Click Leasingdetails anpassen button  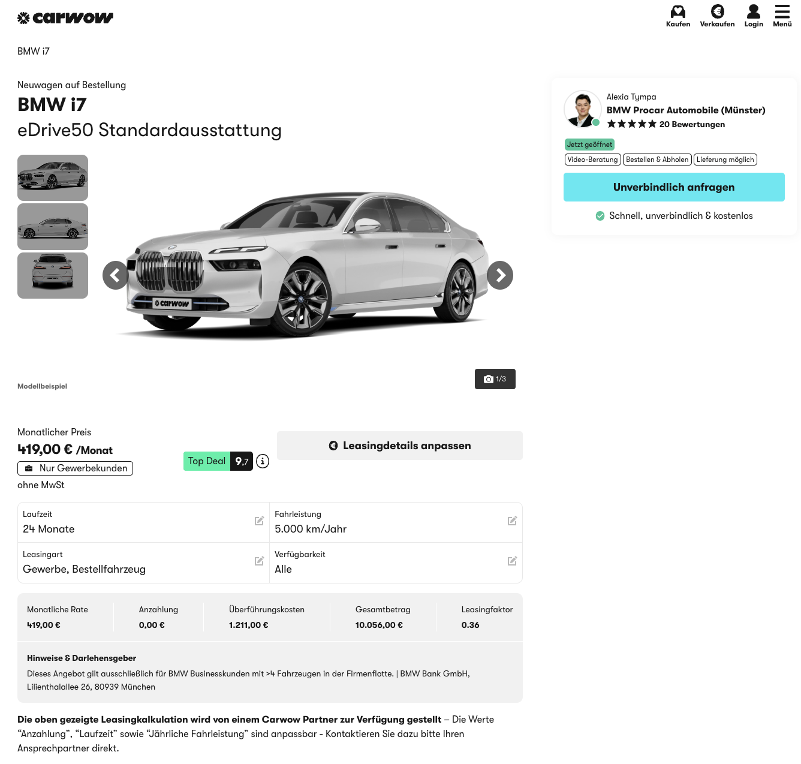pos(400,446)
